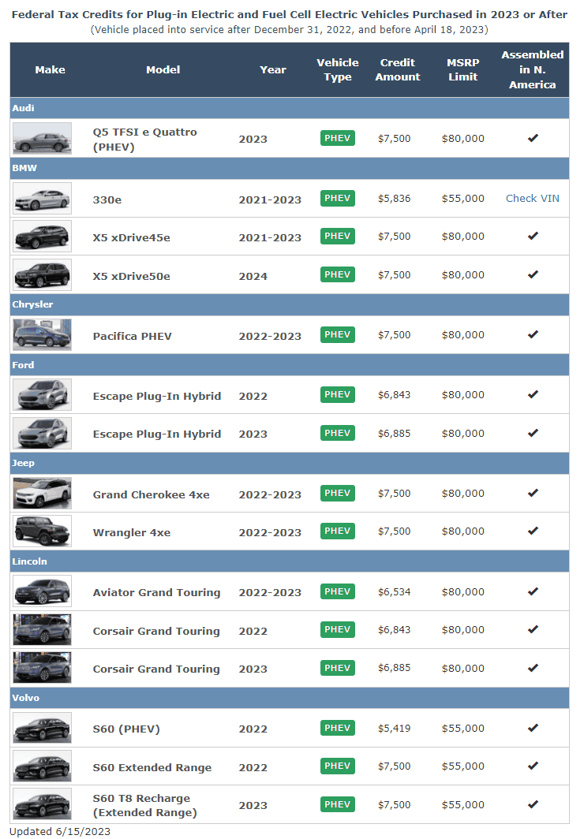Click the 2023 Ford Escape Plug-In Hybrid thumbnail
584x839 pixels.
tap(43, 434)
